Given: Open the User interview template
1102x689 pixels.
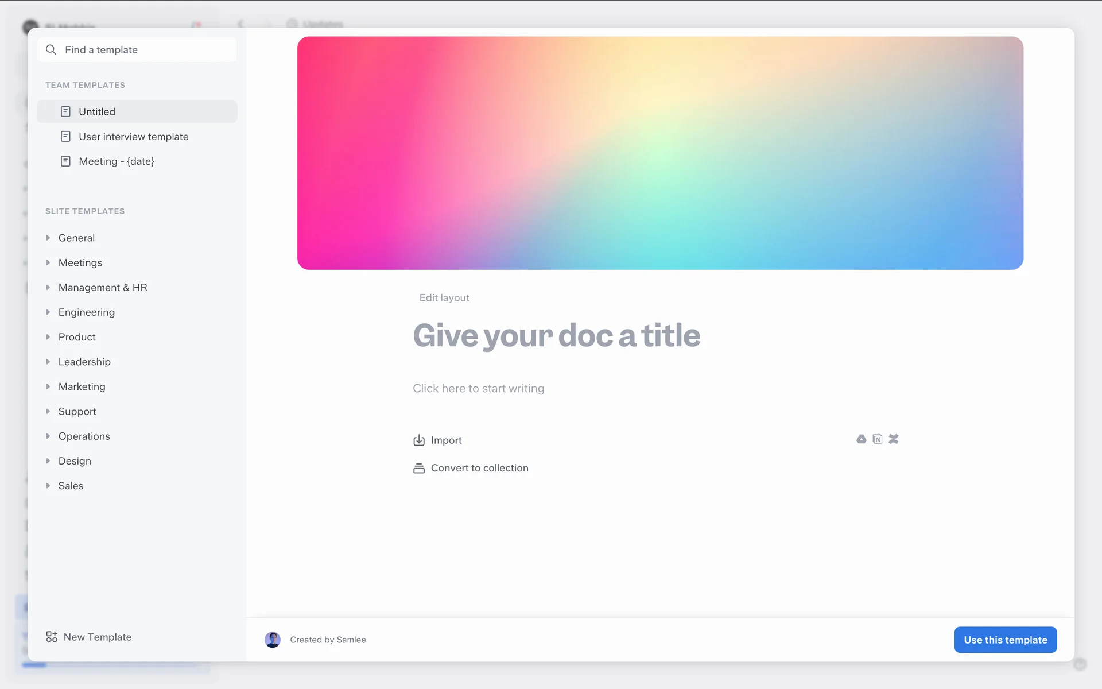Looking at the screenshot, I should pyautogui.click(x=133, y=137).
